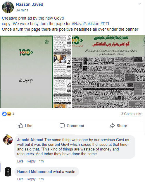
Task: Open Junaid Ahmad's avatar
Action: 8,140
